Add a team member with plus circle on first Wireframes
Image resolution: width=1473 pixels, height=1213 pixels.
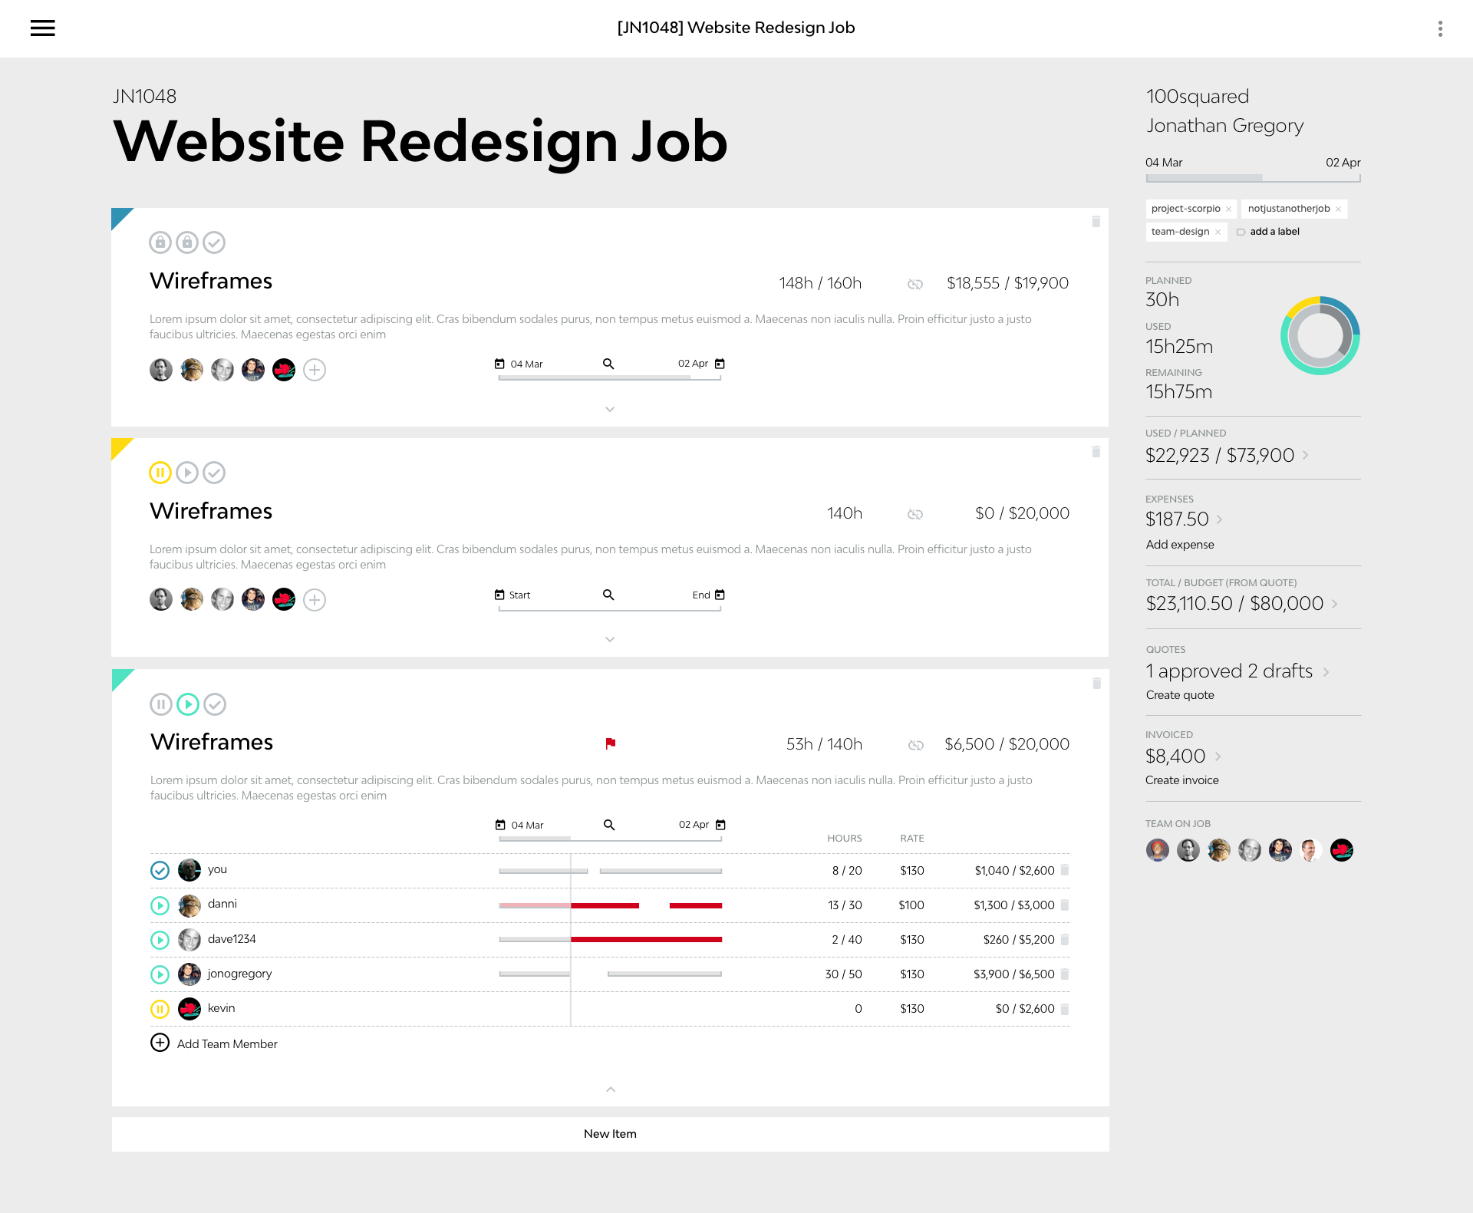click(315, 370)
